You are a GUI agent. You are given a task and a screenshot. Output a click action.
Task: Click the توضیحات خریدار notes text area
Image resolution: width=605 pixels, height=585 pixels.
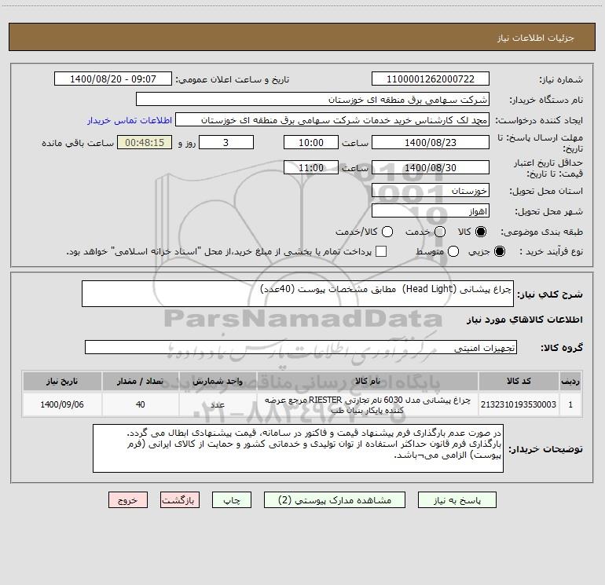298,448
